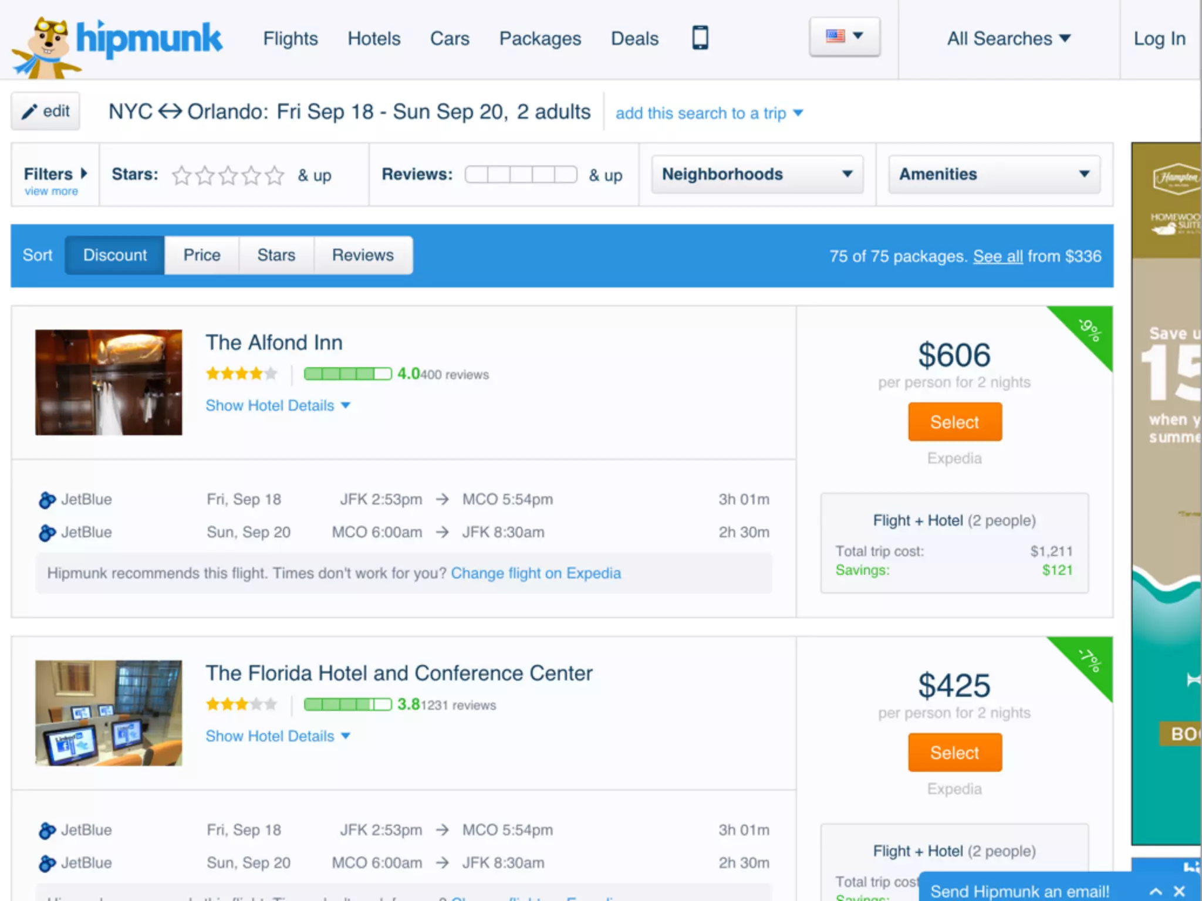Select The Alfond Inn $606 package
Viewport: 1202px width, 901px height.
click(x=954, y=422)
